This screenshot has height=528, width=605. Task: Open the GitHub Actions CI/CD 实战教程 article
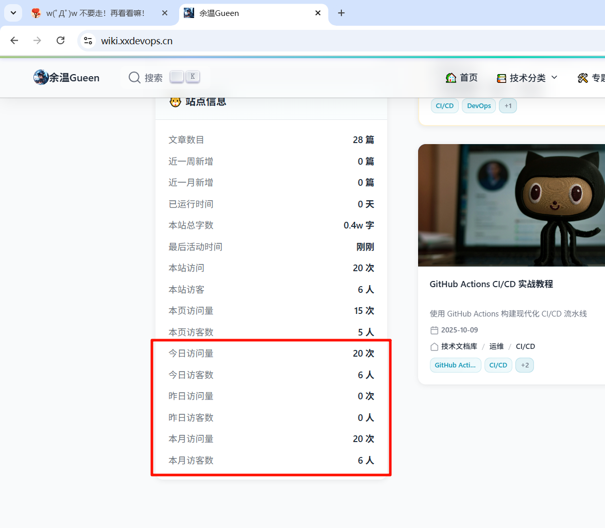tap(491, 284)
